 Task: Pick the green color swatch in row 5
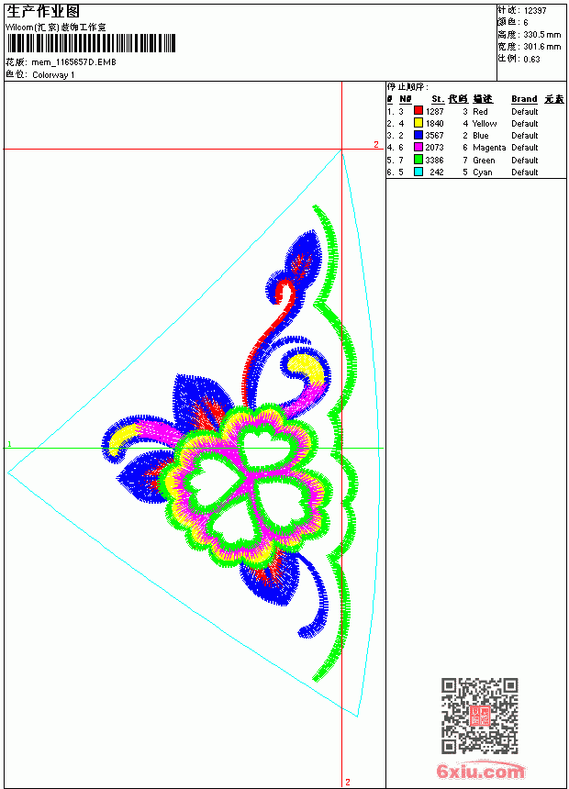pos(418,160)
